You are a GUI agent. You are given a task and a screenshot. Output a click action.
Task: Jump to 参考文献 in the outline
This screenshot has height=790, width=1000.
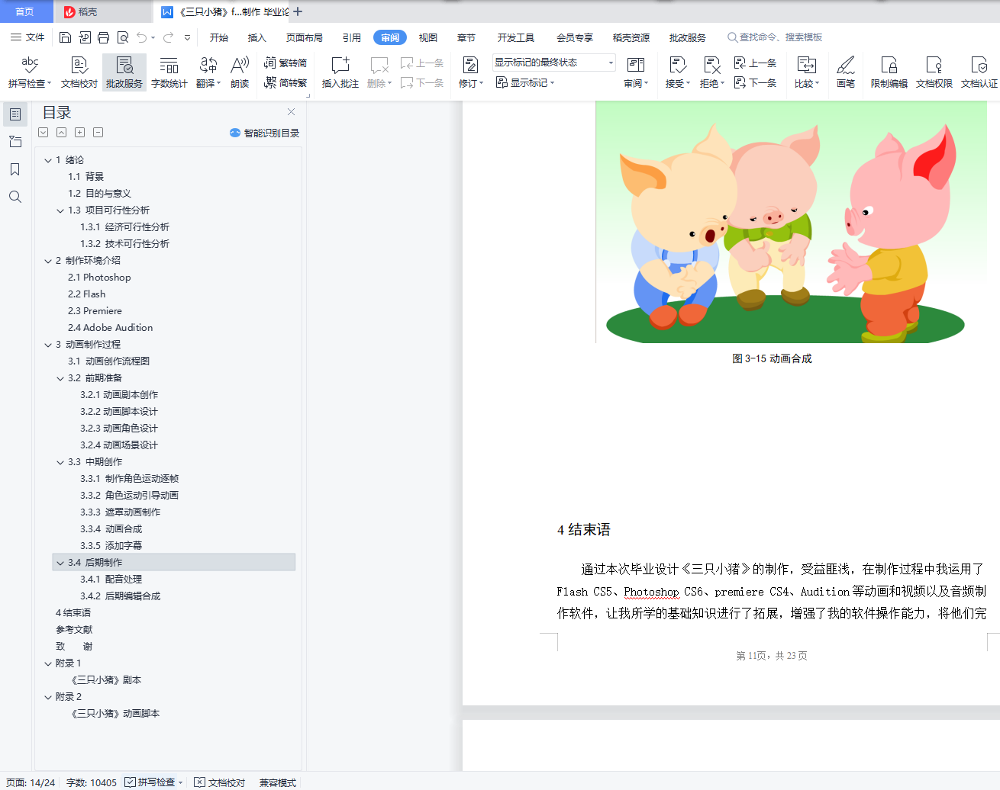74,630
